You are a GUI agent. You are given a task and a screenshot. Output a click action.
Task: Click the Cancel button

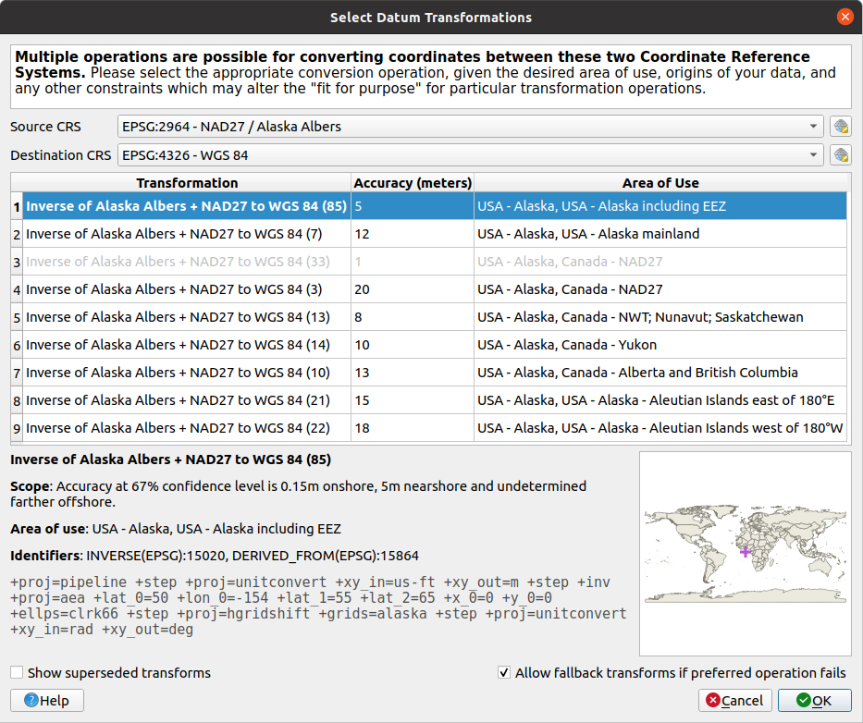click(735, 701)
